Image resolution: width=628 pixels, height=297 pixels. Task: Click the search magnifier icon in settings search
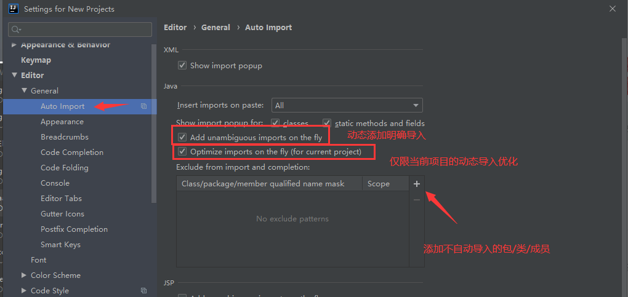pyautogui.click(x=15, y=30)
